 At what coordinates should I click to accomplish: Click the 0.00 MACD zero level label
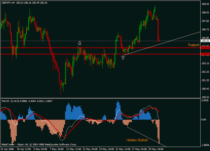pos(204,120)
